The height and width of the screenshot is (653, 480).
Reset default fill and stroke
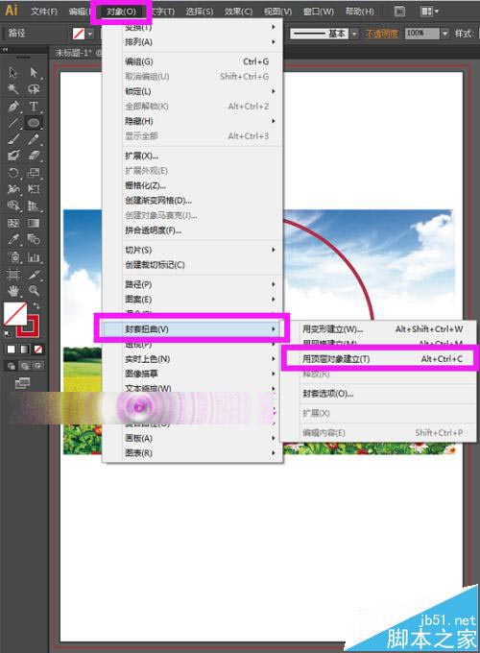point(7,333)
